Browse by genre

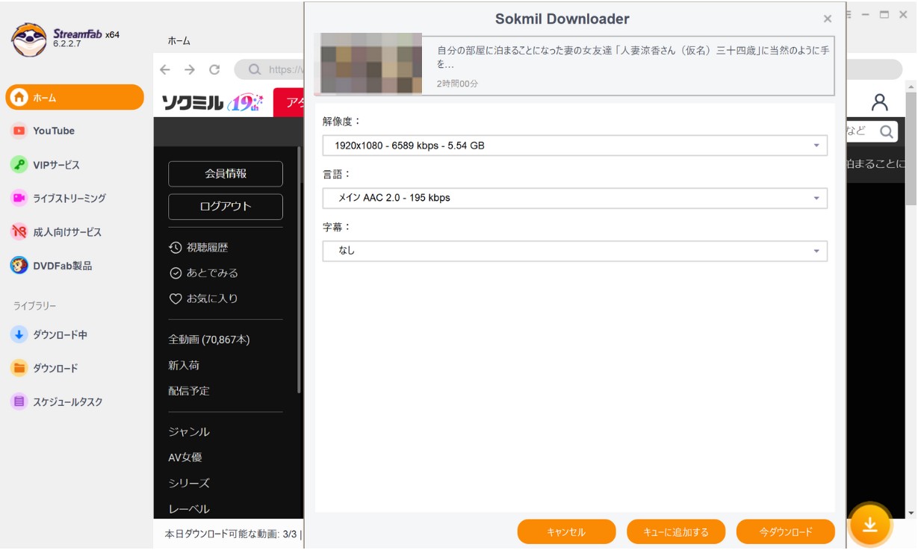click(189, 432)
